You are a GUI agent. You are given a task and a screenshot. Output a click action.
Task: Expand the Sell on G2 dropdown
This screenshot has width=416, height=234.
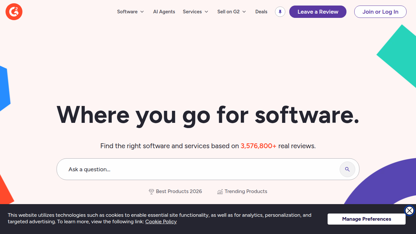click(232, 12)
